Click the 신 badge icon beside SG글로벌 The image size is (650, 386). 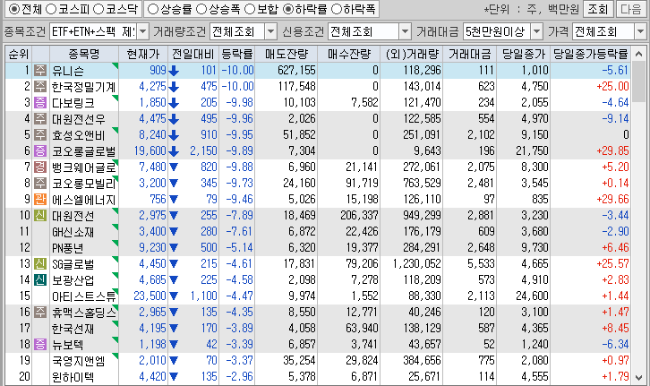(40, 263)
